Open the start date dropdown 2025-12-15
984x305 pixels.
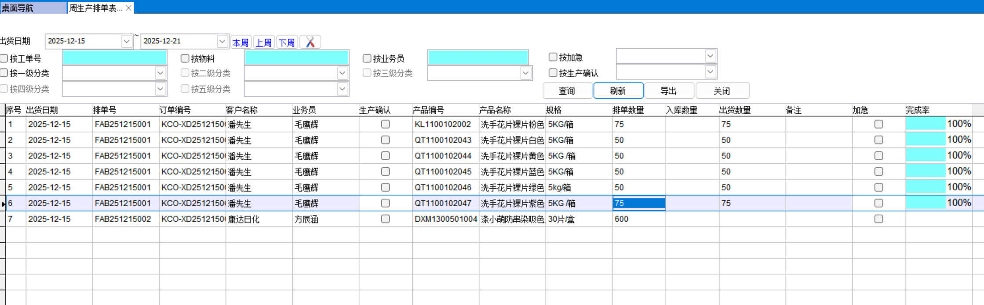pyautogui.click(x=127, y=41)
